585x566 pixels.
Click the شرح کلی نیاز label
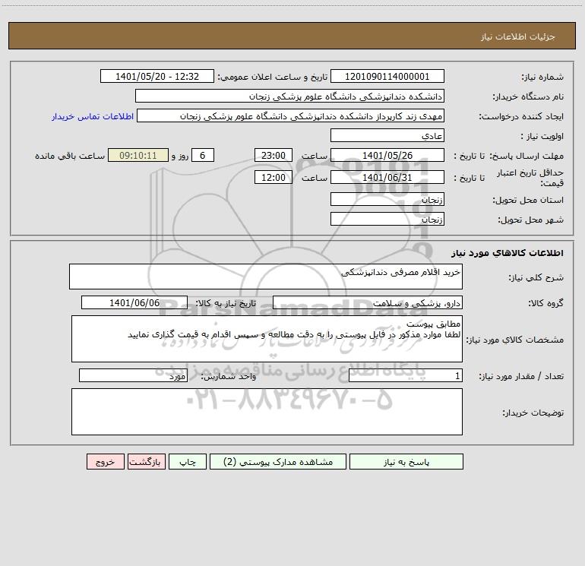click(x=536, y=277)
